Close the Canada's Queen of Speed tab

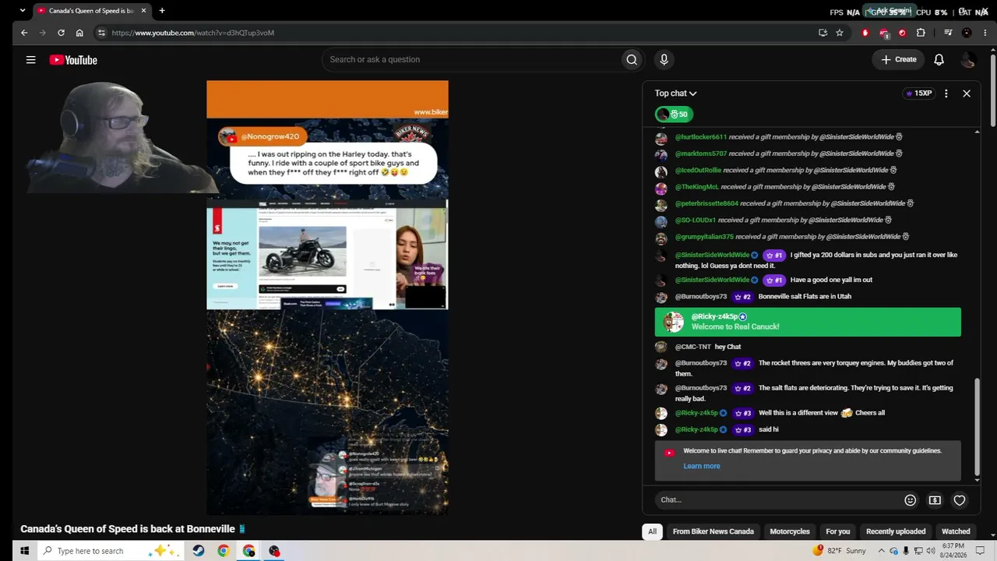(143, 11)
